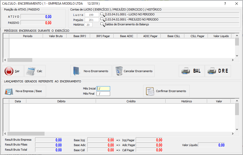Click the Histórico code field 20
This screenshot has width=243, height=155.
coord(89,25)
